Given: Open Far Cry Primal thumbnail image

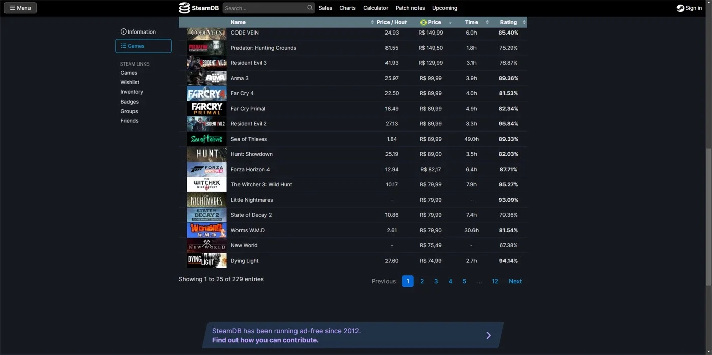Looking at the screenshot, I should pos(206,109).
